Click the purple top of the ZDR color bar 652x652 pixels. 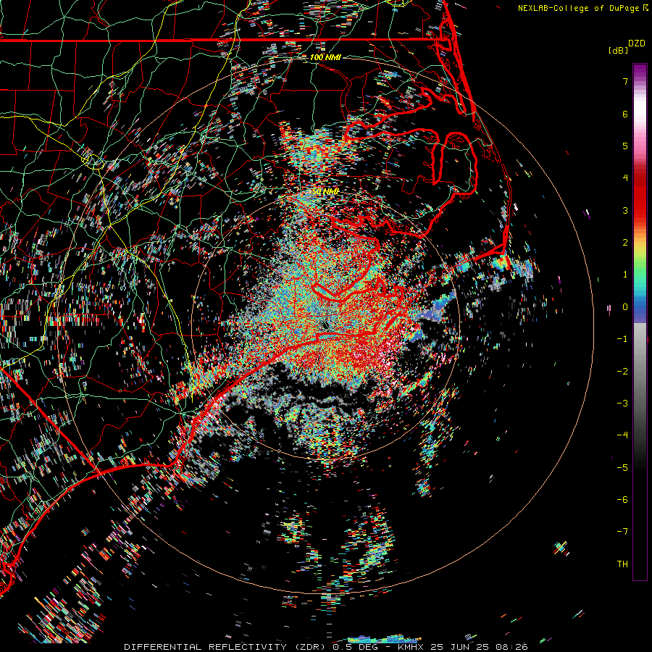(640, 71)
